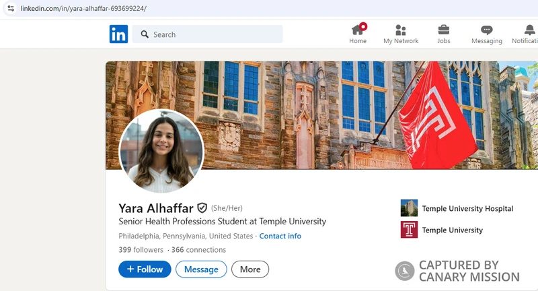This screenshot has height=291, width=538.
Task: Click the Philadelphia, Pennsylvania location text
Action: coord(186,236)
